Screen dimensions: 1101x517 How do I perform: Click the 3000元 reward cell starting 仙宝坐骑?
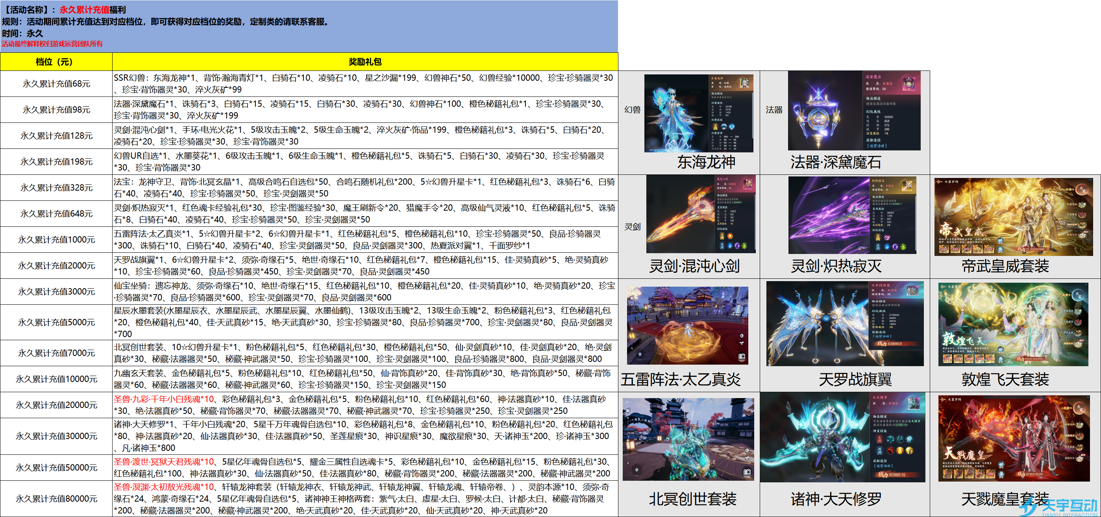tap(365, 292)
